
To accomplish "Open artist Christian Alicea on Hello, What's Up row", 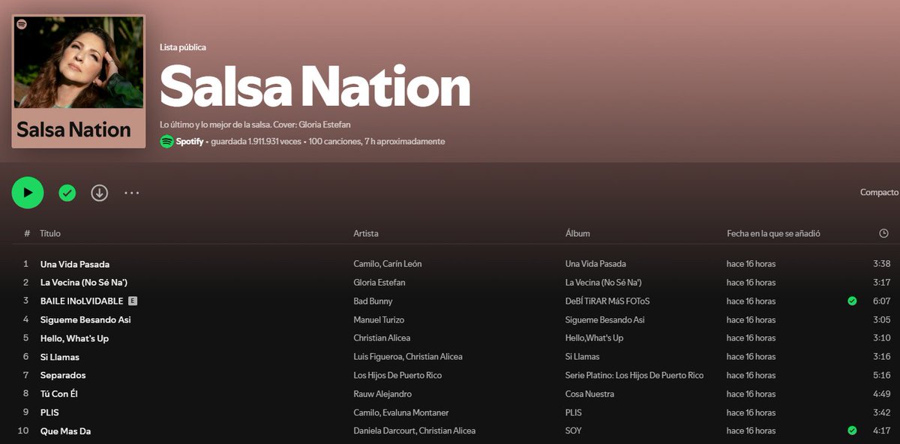I will pyautogui.click(x=382, y=338).
